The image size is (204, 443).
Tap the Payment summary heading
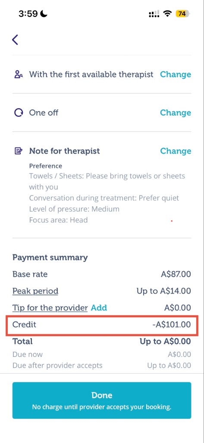coord(50,258)
